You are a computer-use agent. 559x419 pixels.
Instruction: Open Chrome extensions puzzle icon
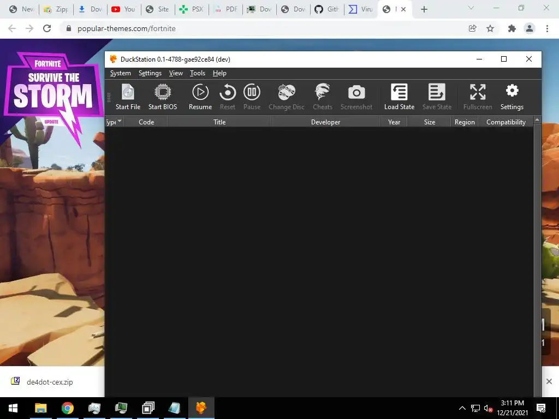tap(512, 28)
